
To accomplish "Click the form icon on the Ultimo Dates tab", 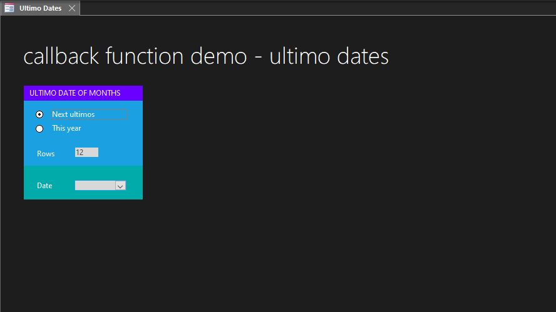I will [x=9, y=8].
